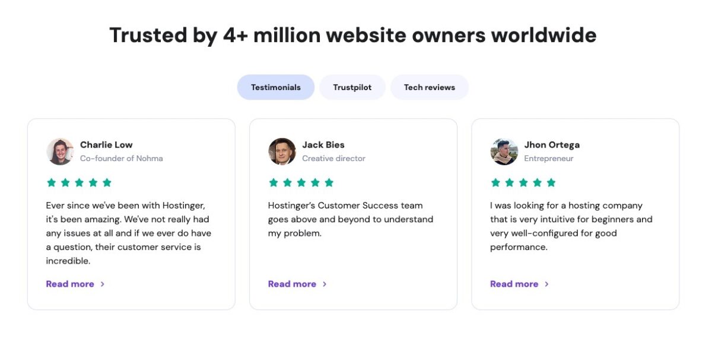The width and height of the screenshot is (712, 343).
Task: Expand Jack Bies' review via the chevron arrow
Action: point(324,284)
